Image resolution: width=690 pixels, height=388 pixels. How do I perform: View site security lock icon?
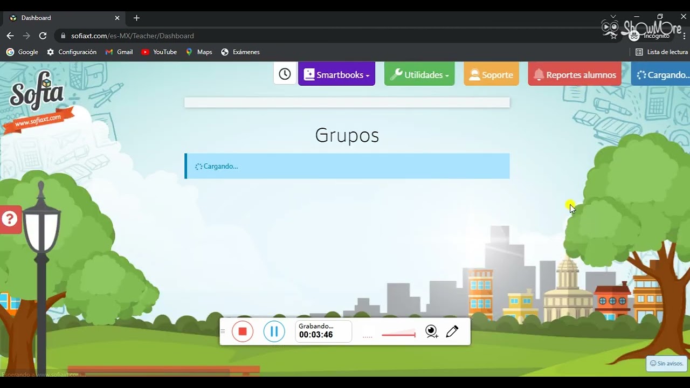[x=63, y=36]
